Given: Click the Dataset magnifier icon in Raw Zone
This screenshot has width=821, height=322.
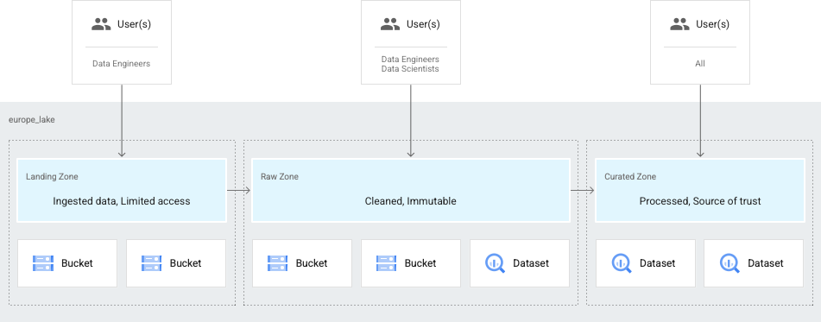Looking at the screenshot, I should click(495, 263).
